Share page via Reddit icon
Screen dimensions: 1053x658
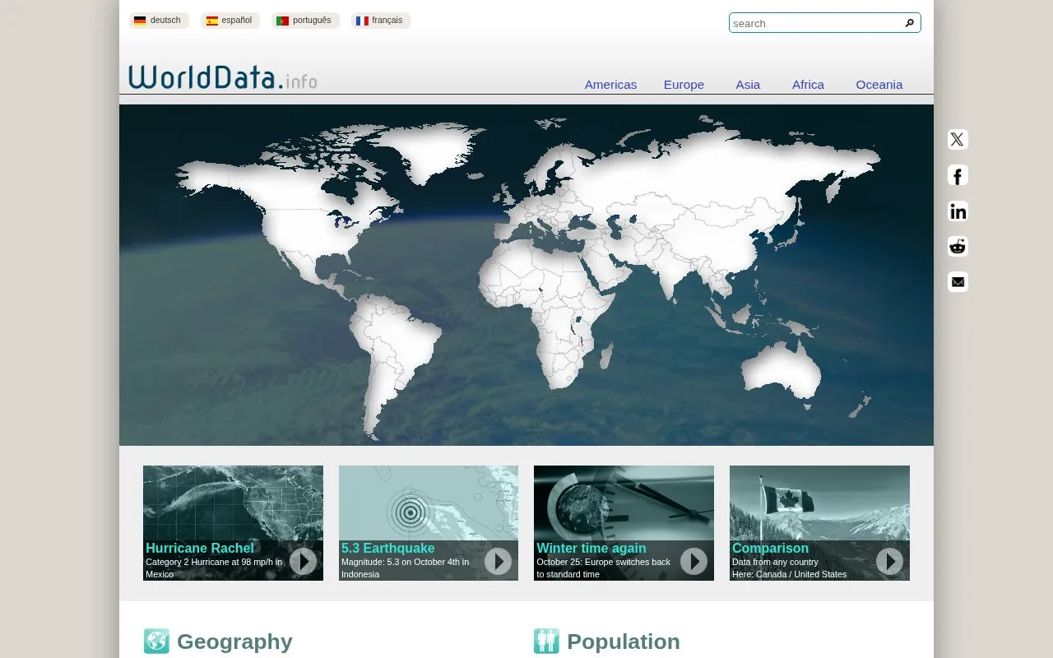tap(958, 247)
